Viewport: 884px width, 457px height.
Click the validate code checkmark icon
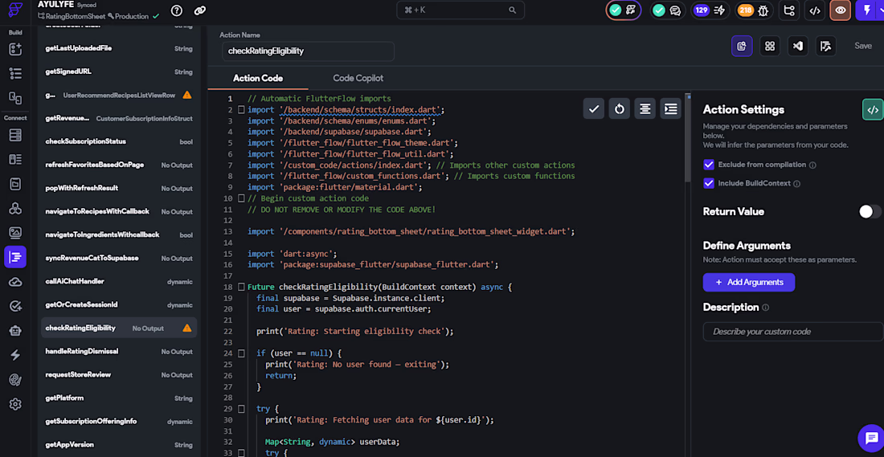[593, 108]
